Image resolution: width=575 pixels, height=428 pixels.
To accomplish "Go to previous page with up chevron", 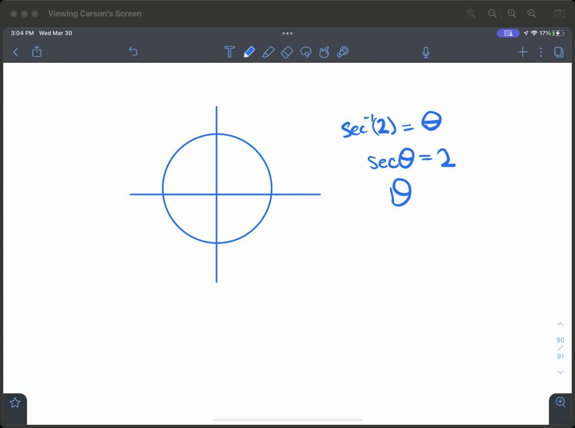I will tap(560, 324).
